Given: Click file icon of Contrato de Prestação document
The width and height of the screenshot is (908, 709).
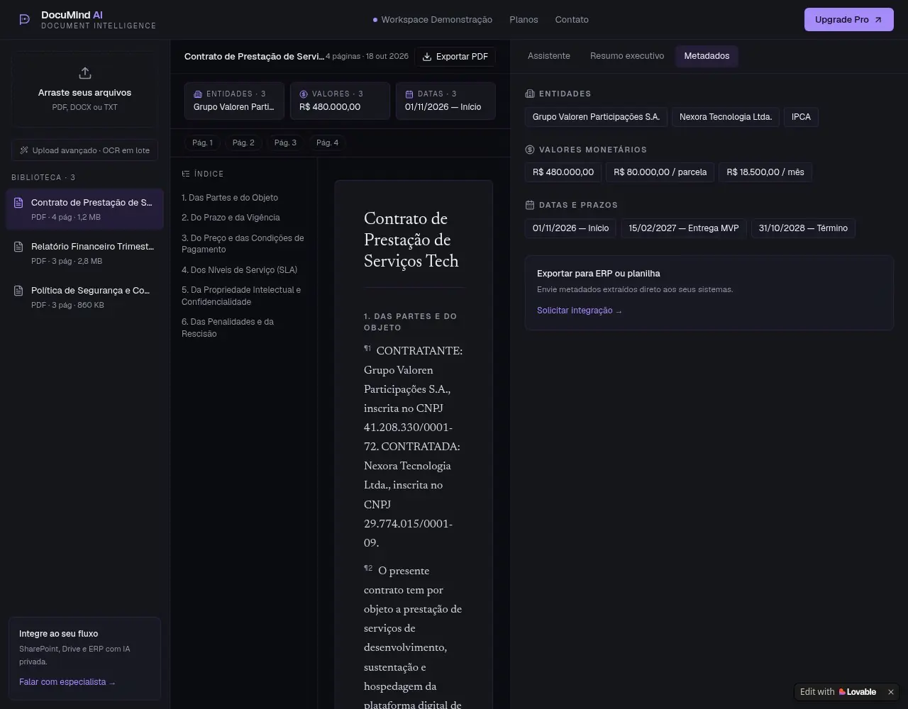Looking at the screenshot, I should 18,203.
